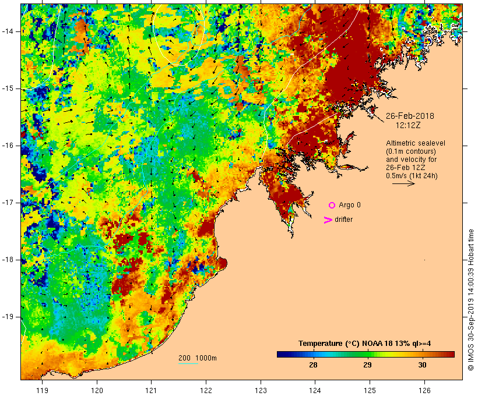The height and width of the screenshot is (396, 478).
Task: Click the magenta Argo circle legend marker
Action: 332,206
